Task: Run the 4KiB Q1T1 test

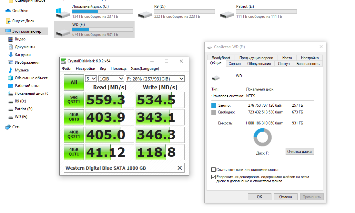Action: [74, 152]
